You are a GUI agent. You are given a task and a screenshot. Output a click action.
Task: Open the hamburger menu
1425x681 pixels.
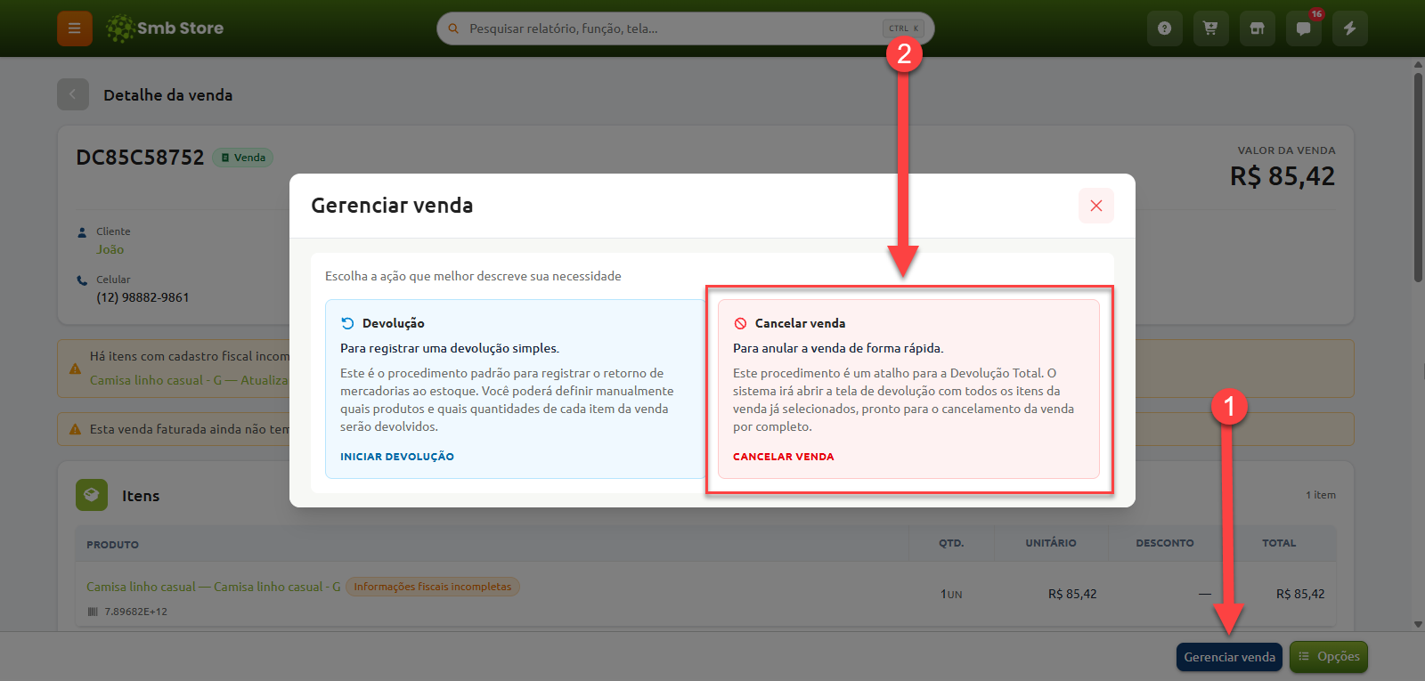coord(75,28)
